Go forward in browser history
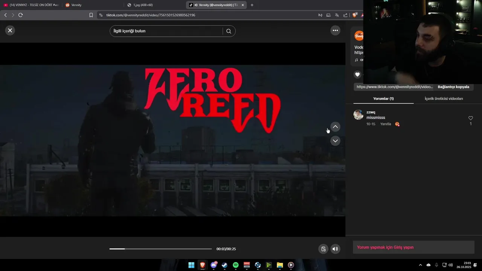 click(13, 15)
